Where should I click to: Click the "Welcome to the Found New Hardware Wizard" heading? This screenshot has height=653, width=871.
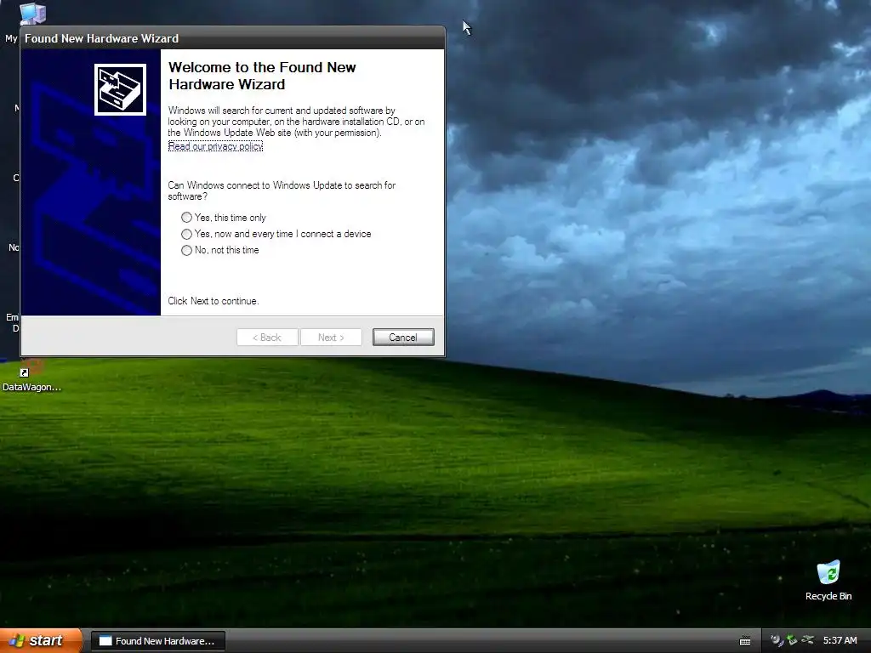point(262,76)
